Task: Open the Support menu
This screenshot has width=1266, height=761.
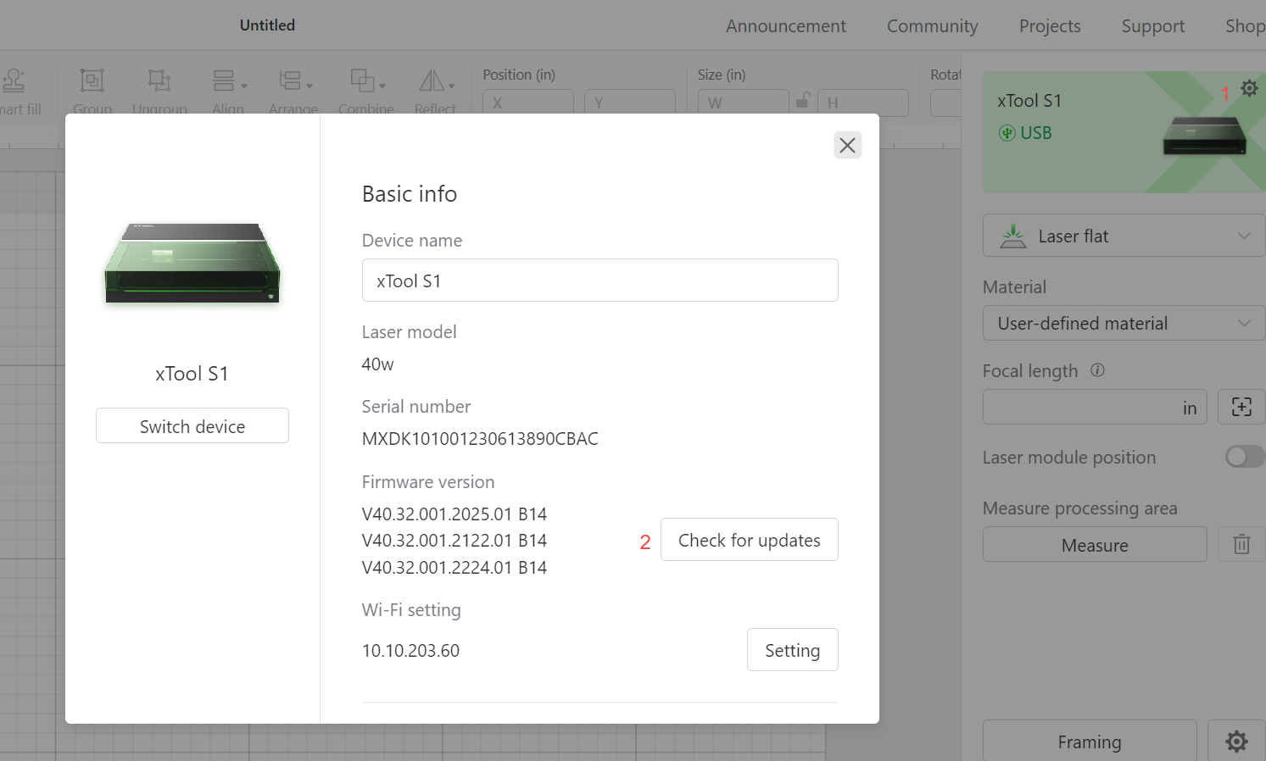Action: [x=1152, y=26]
